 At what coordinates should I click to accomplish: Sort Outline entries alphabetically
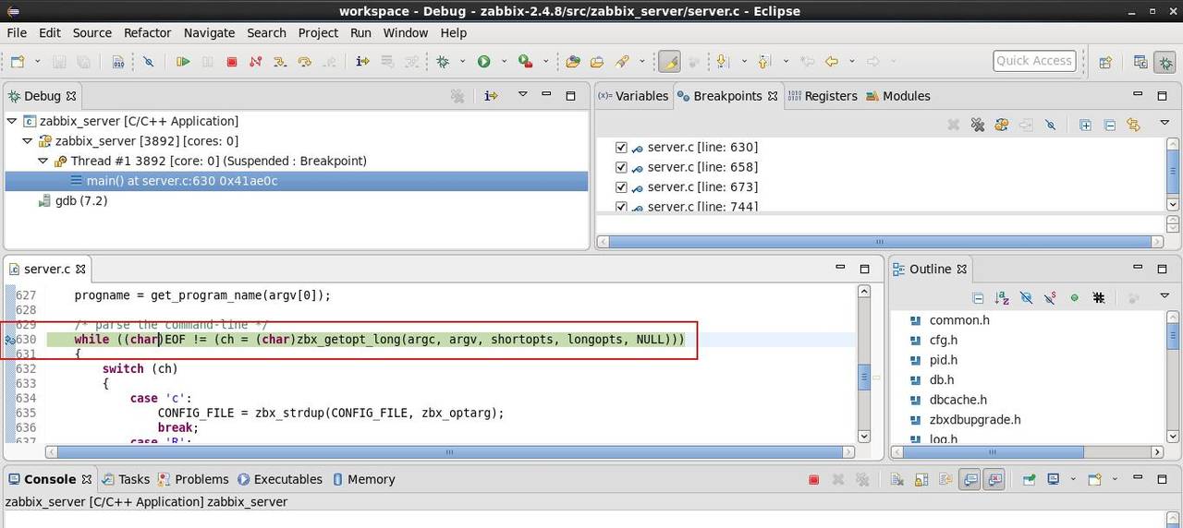click(x=1002, y=297)
